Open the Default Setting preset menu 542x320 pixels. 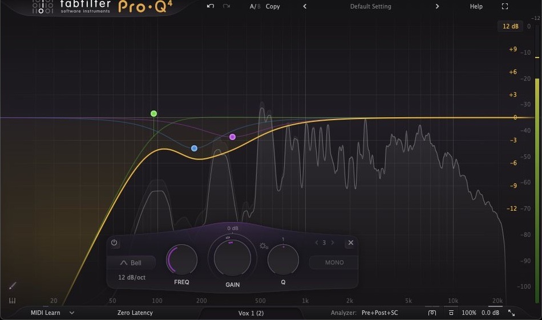point(370,6)
